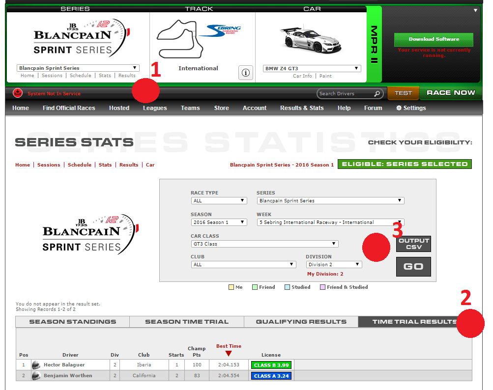Click driver name Hector Balaguer

pyautogui.click(x=64, y=365)
